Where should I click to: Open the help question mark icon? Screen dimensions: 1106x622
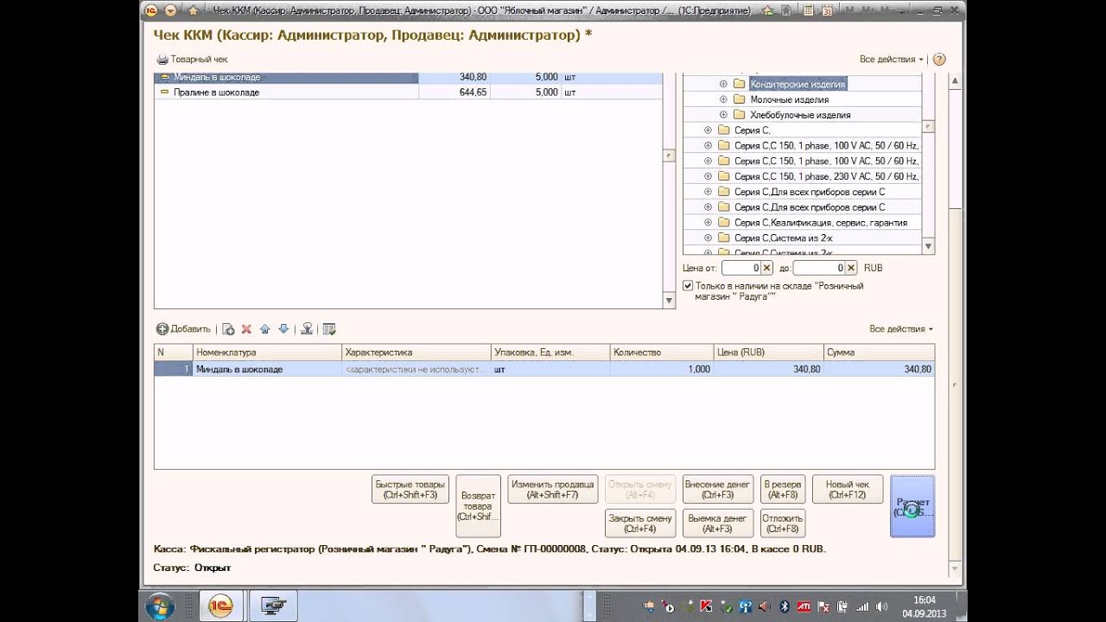coord(939,60)
